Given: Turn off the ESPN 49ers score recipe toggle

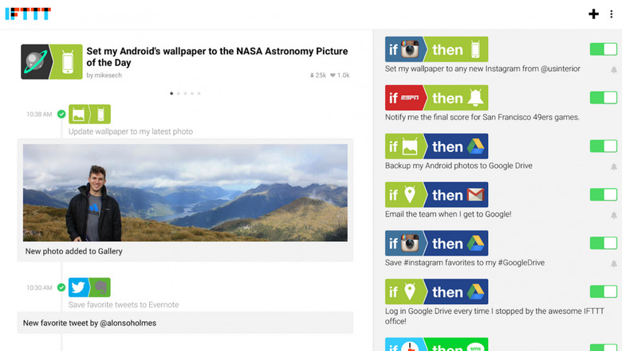Looking at the screenshot, I should pyautogui.click(x=604, y=97).
